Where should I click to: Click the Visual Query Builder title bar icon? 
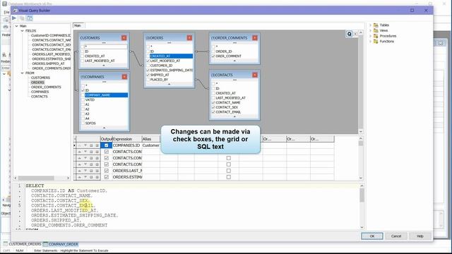tap(15, 11)
